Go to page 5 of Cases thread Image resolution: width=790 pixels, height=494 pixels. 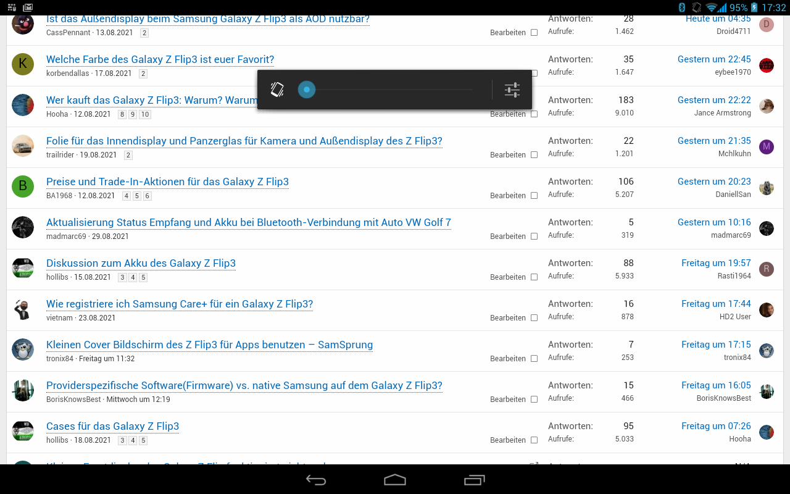click(143, 440)
